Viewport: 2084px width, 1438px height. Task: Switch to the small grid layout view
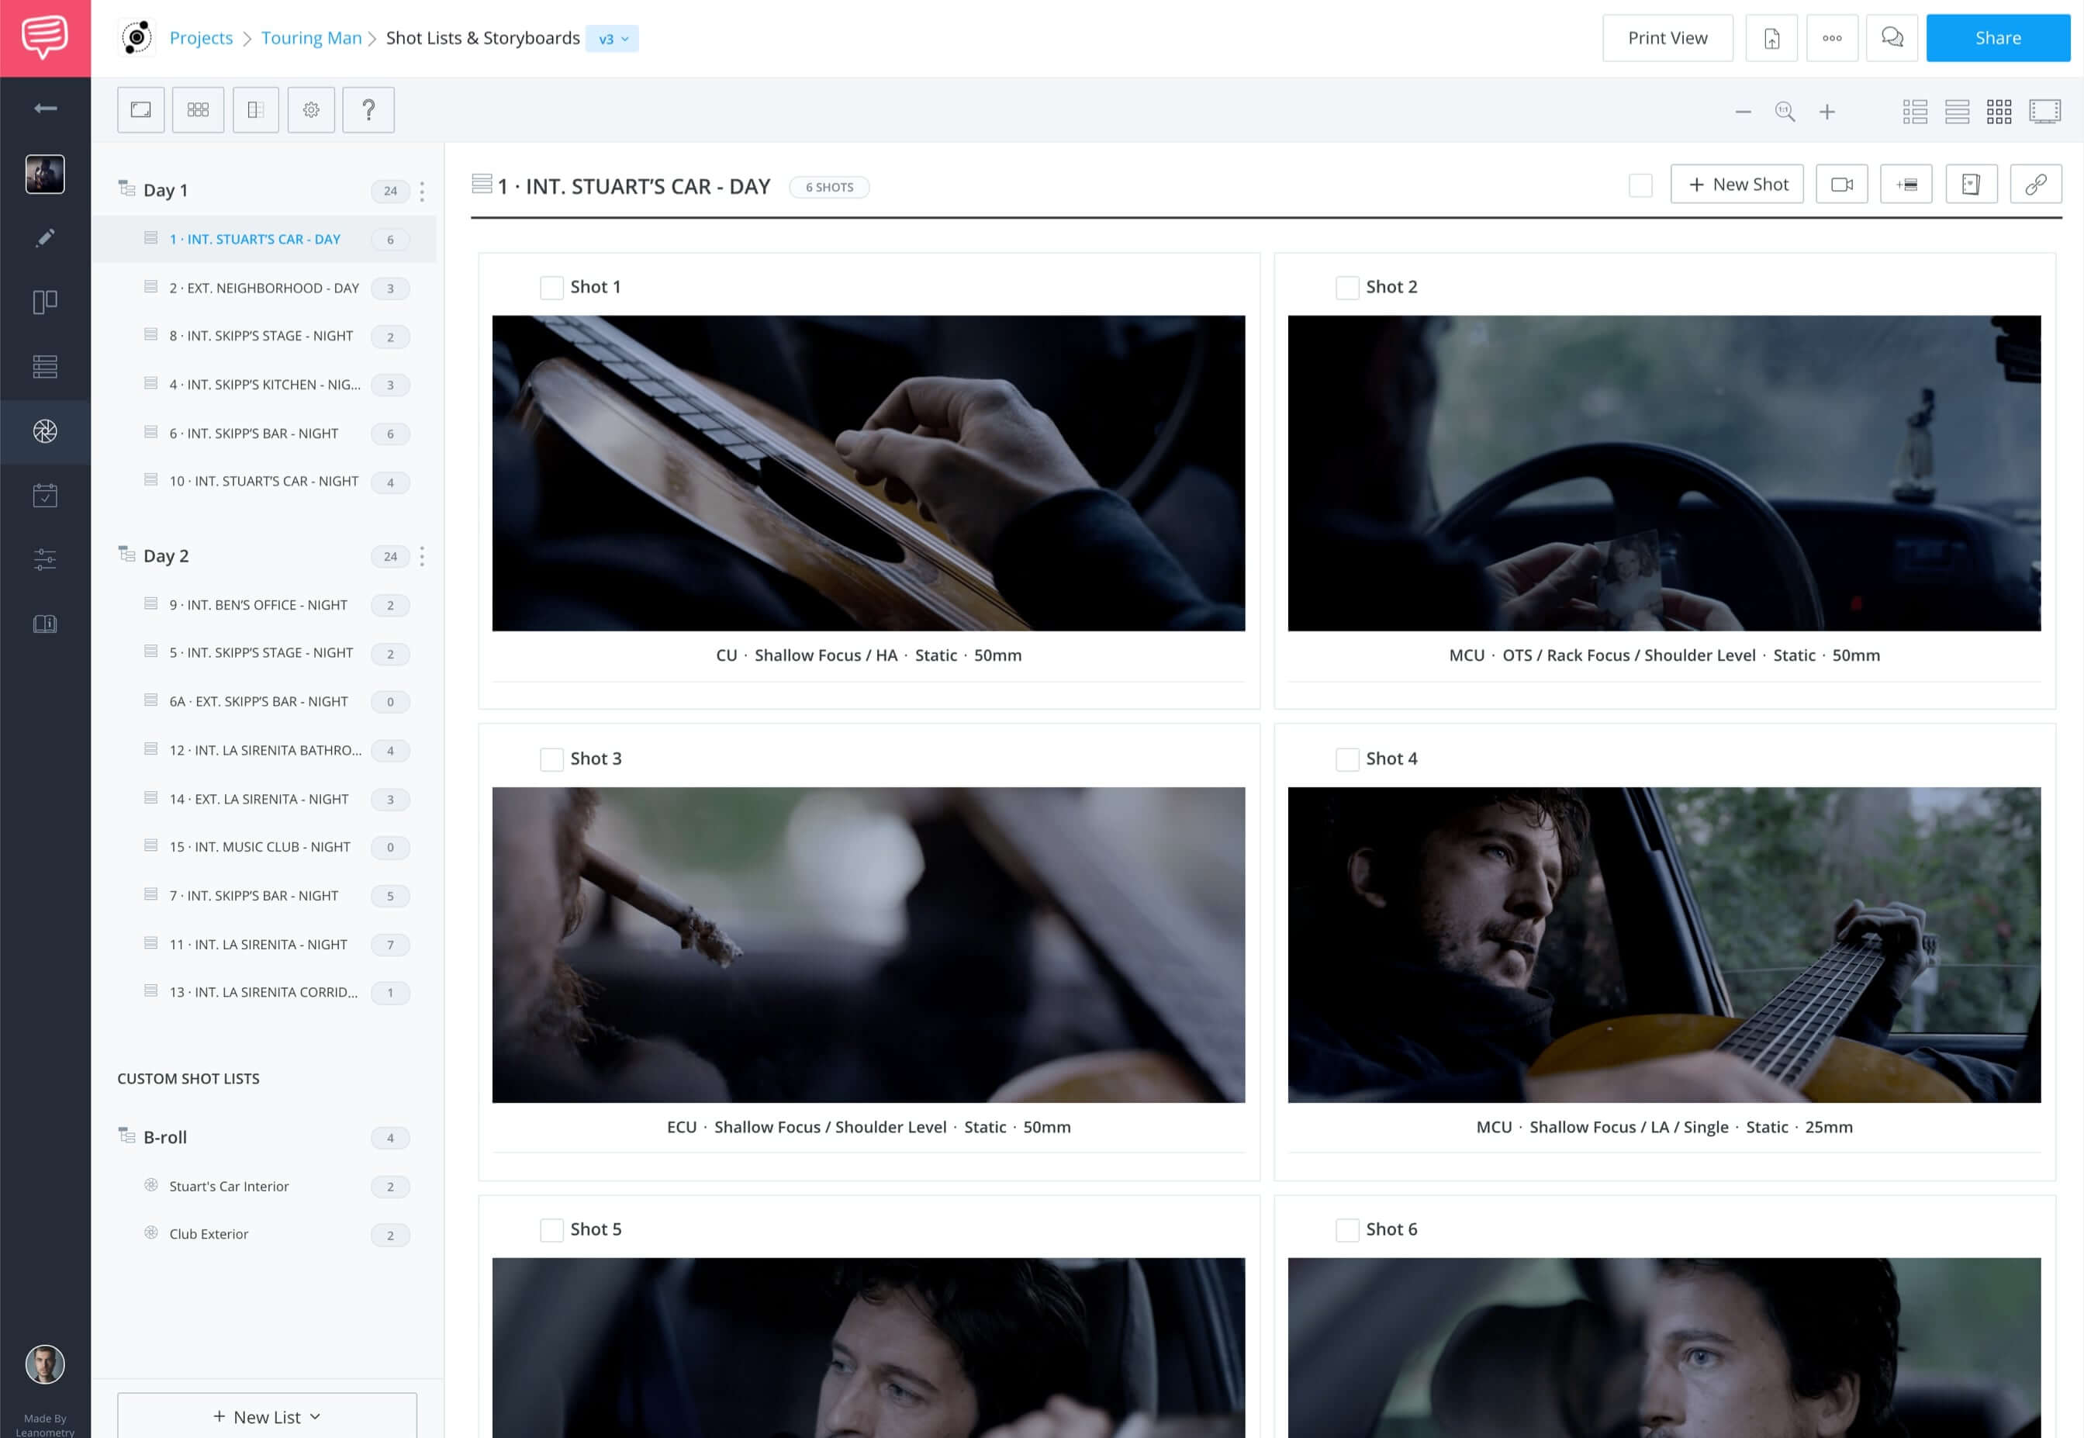click(x=1999, y=111)
